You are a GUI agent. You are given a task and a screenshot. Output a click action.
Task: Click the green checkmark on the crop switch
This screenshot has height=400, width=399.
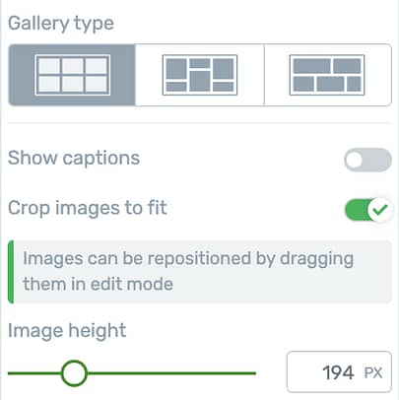point(380,209)
